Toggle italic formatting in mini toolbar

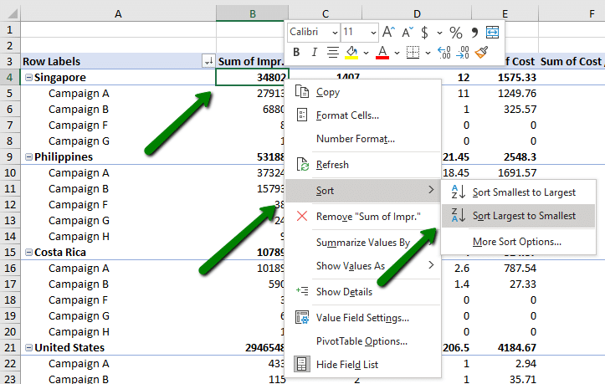pyautogui.click(x=315, y=52)
